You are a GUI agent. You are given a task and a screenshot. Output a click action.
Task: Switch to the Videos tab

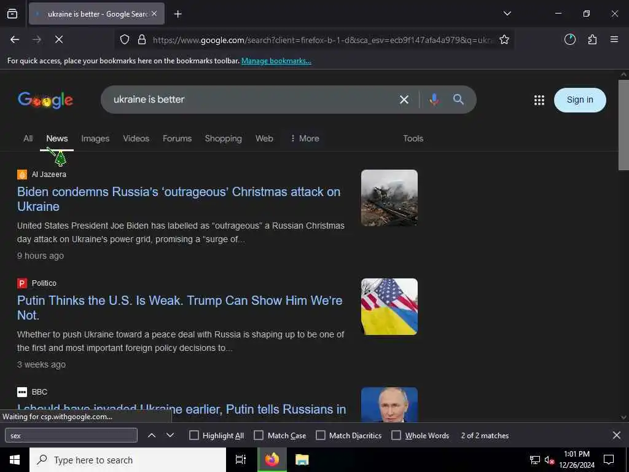(x=136, y=138)
